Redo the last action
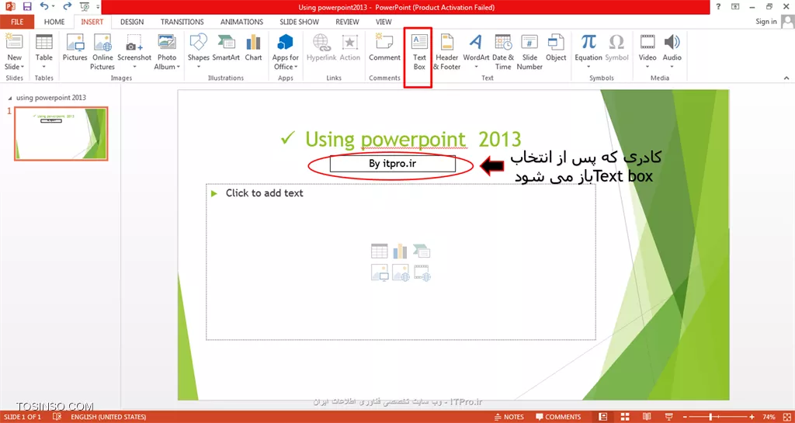 click(x=67, y=6)
